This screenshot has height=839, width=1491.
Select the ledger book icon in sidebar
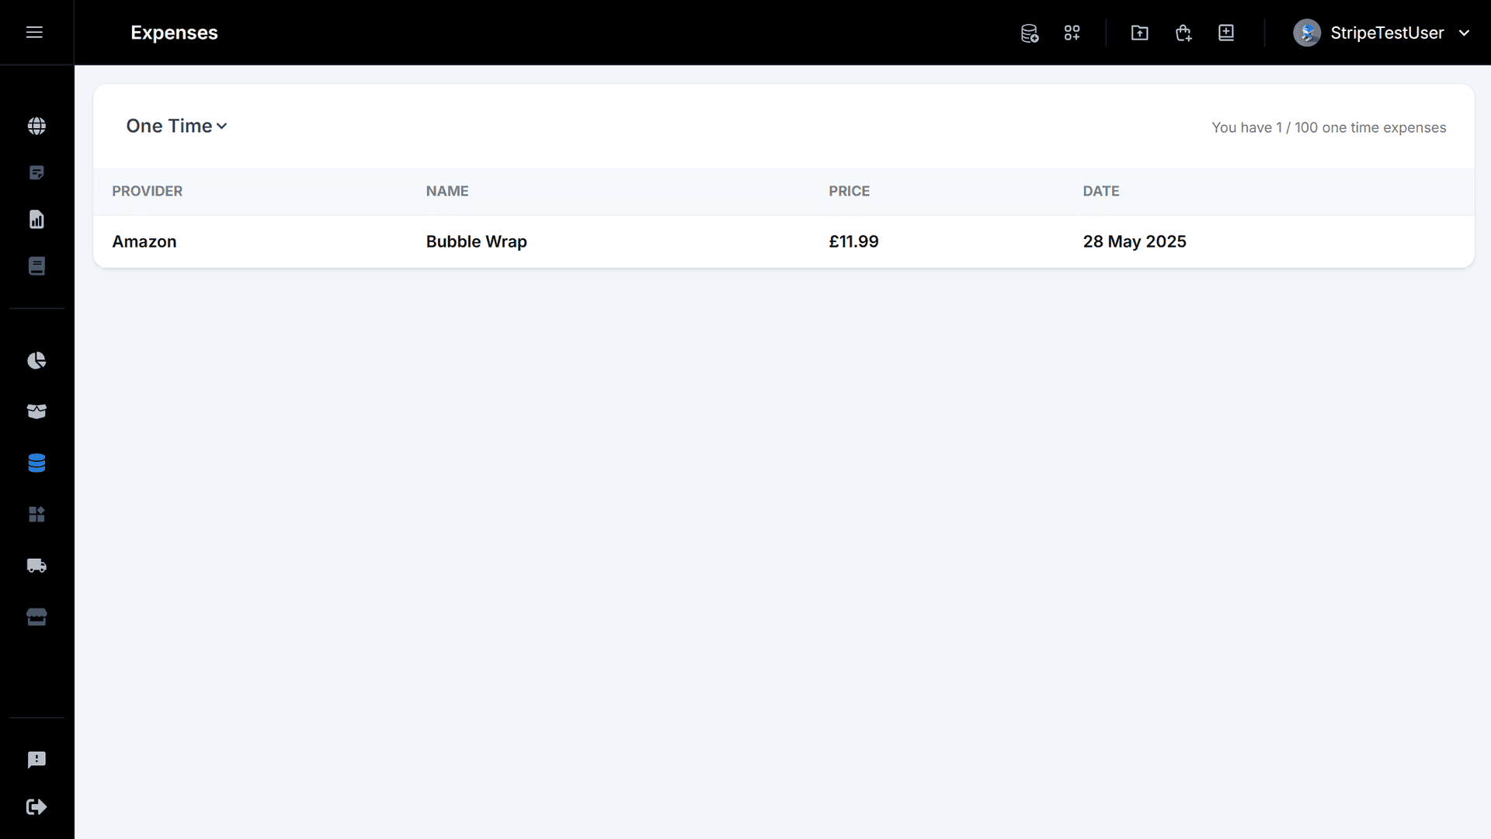(x=36, y=265)
